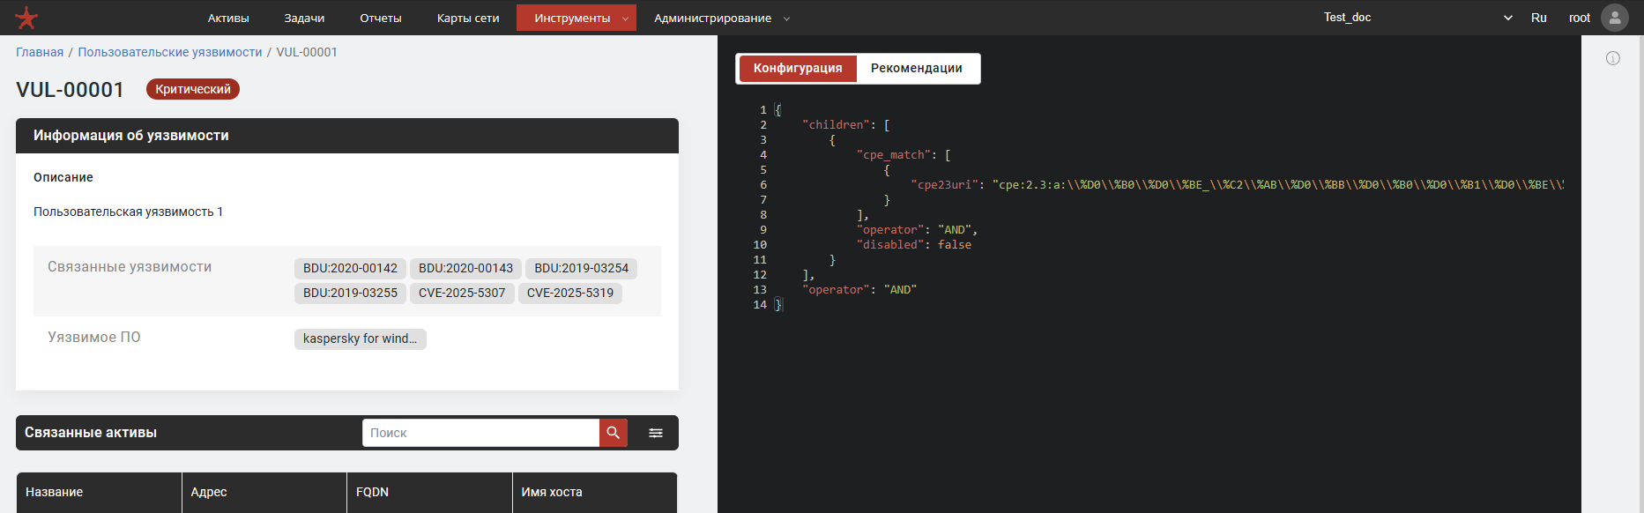Click the info icon in right sidebar
This screenshot has width=1644, height=513.
coord(1612,58)
